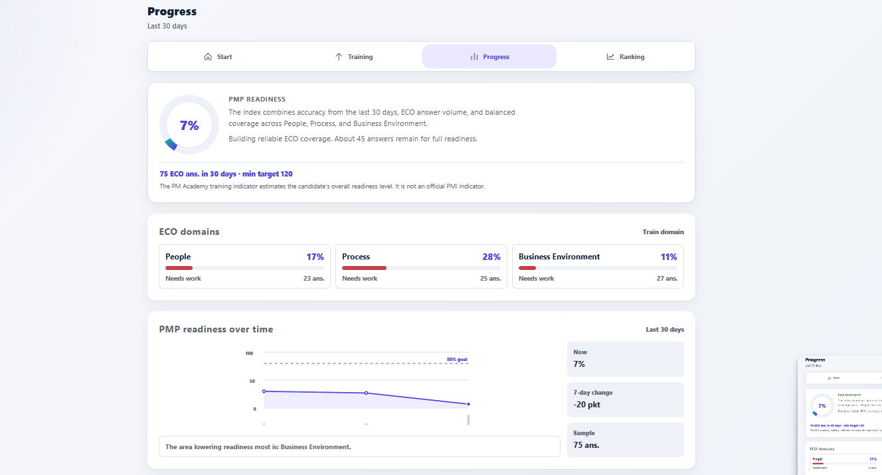
Task: Click the bar chart icon beside Progress
Action: click(474, 57)
